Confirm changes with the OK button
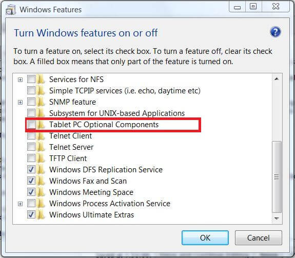Image resolution: width=295 pixels, height=258 pixels. tap(205, 237)
